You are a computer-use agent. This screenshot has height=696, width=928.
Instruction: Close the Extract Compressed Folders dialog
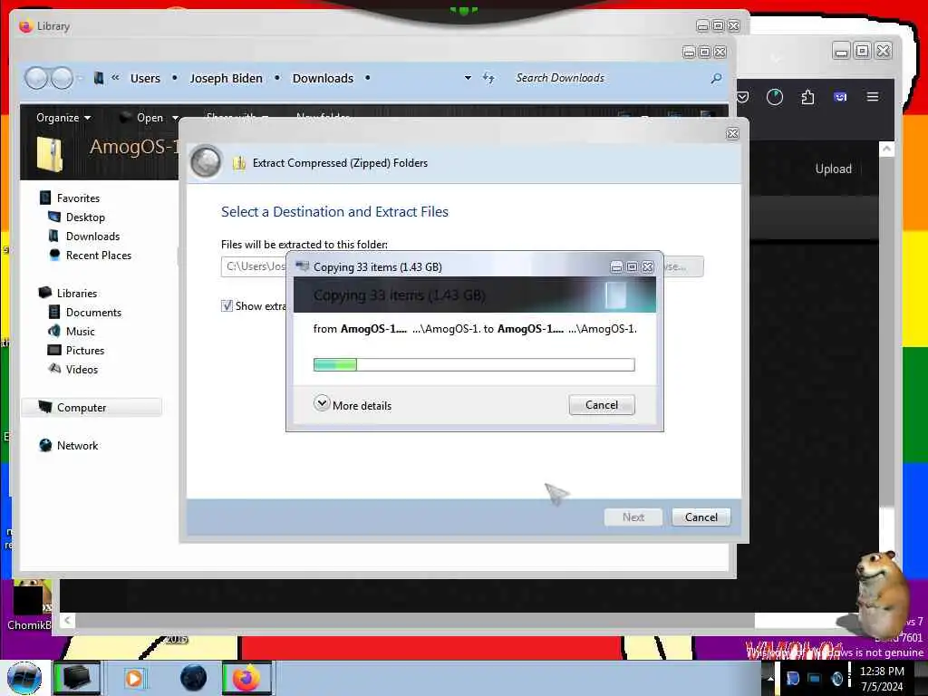coord(732,134)
